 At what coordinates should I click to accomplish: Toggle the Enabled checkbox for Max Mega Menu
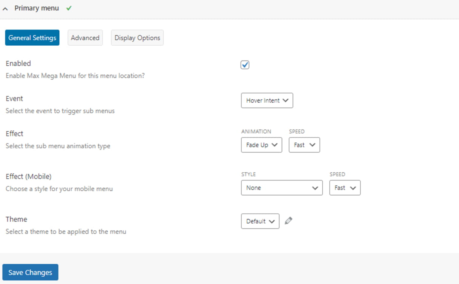(245, 65)
